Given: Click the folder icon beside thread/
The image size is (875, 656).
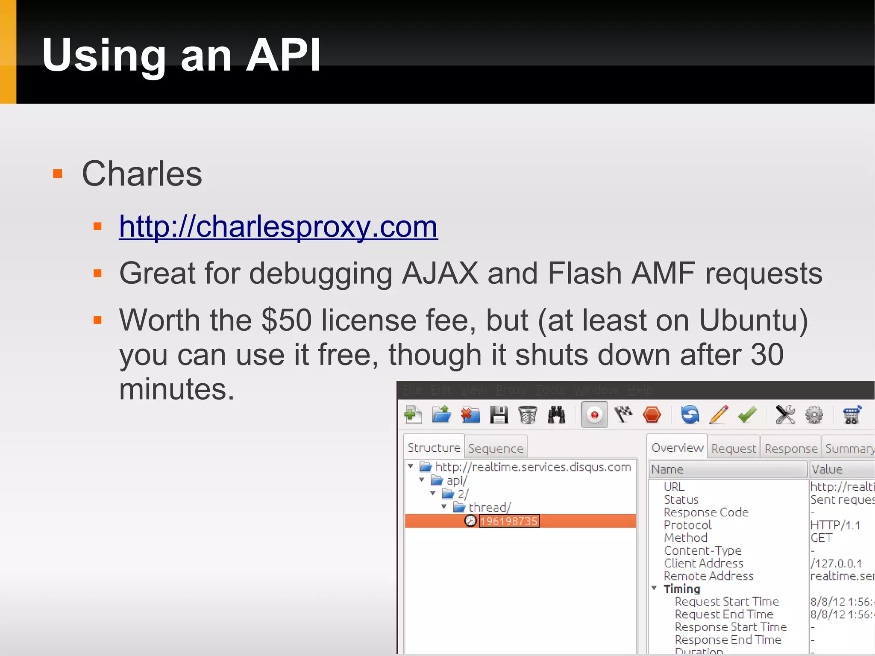Looking at the screenshot, I should click(459, 507).
